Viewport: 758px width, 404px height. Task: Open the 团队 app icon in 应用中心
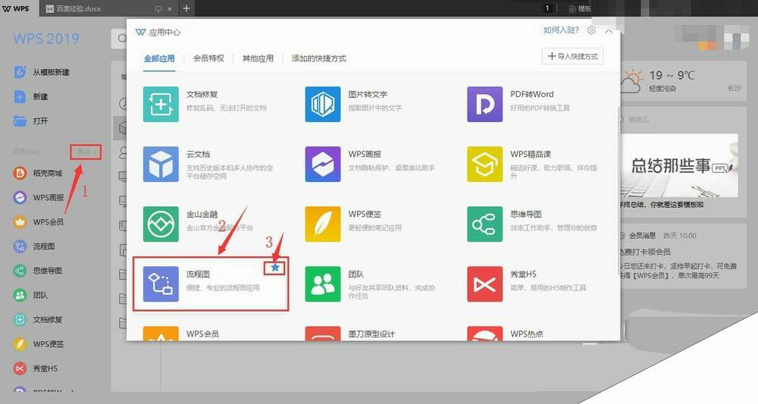(322, 283)
